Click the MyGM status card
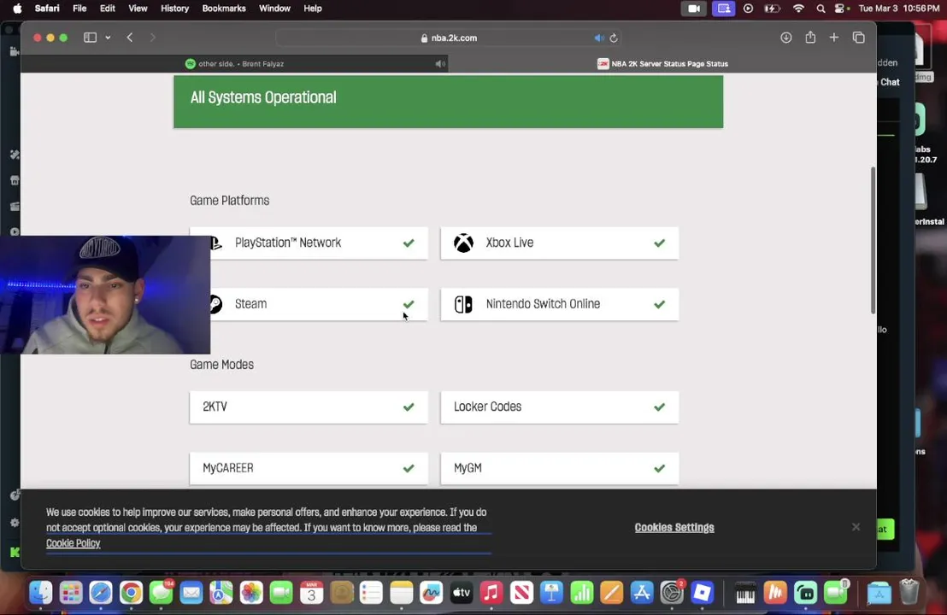Image resolution: width=947 pixels, height=615 pixels. tap(559, 468)
